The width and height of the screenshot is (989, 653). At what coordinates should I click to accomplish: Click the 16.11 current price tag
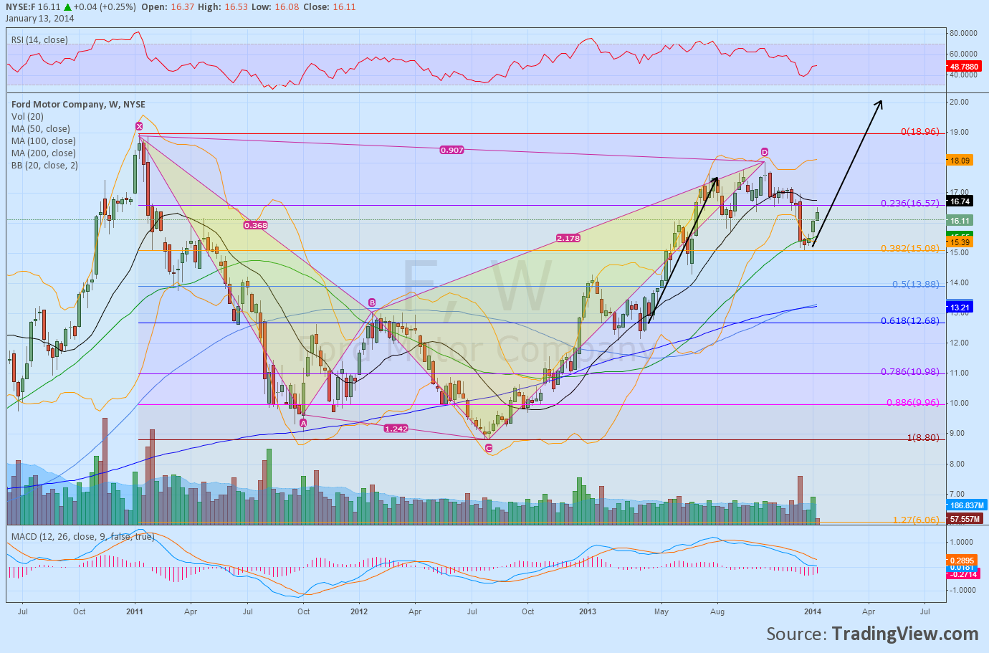(x=960, y=221)
